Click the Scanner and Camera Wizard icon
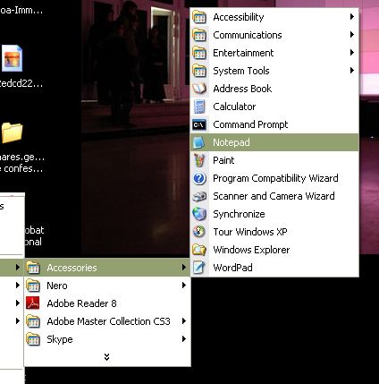The image size is (379, 384). click(199, 196)
